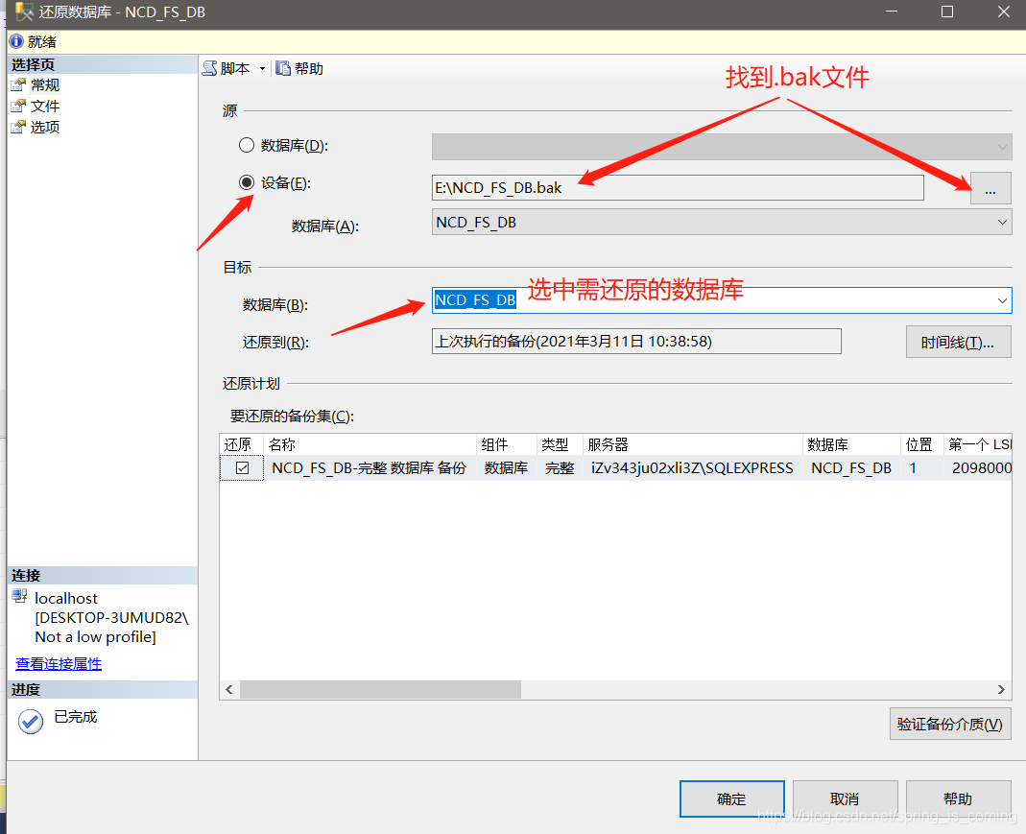Confirm with the 确定 button
Viewport: 1026px width, 834px height.
pyautogui.click(x=731, y=798)
